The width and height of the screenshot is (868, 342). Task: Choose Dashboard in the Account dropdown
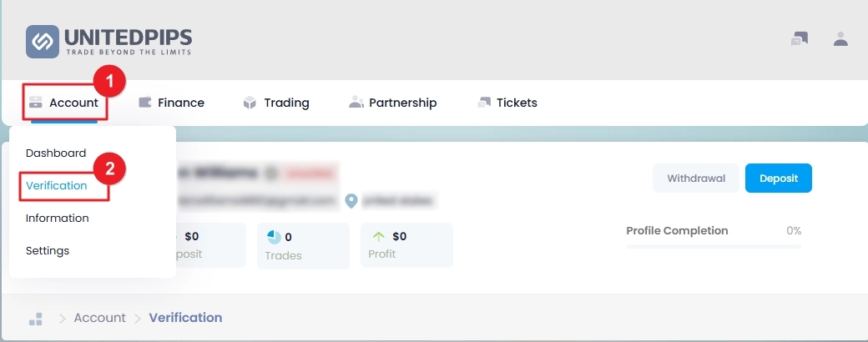56,153
